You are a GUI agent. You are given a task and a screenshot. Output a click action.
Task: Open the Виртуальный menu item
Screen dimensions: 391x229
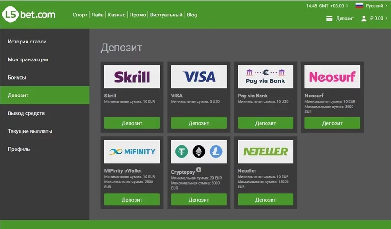point(166,15)
